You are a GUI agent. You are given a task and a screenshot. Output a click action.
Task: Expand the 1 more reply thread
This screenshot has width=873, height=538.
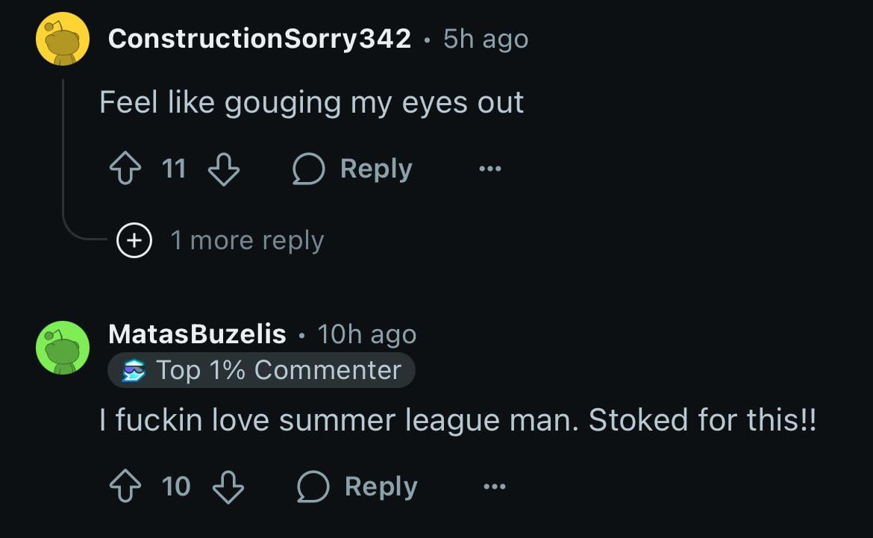(x=246, y=240)
